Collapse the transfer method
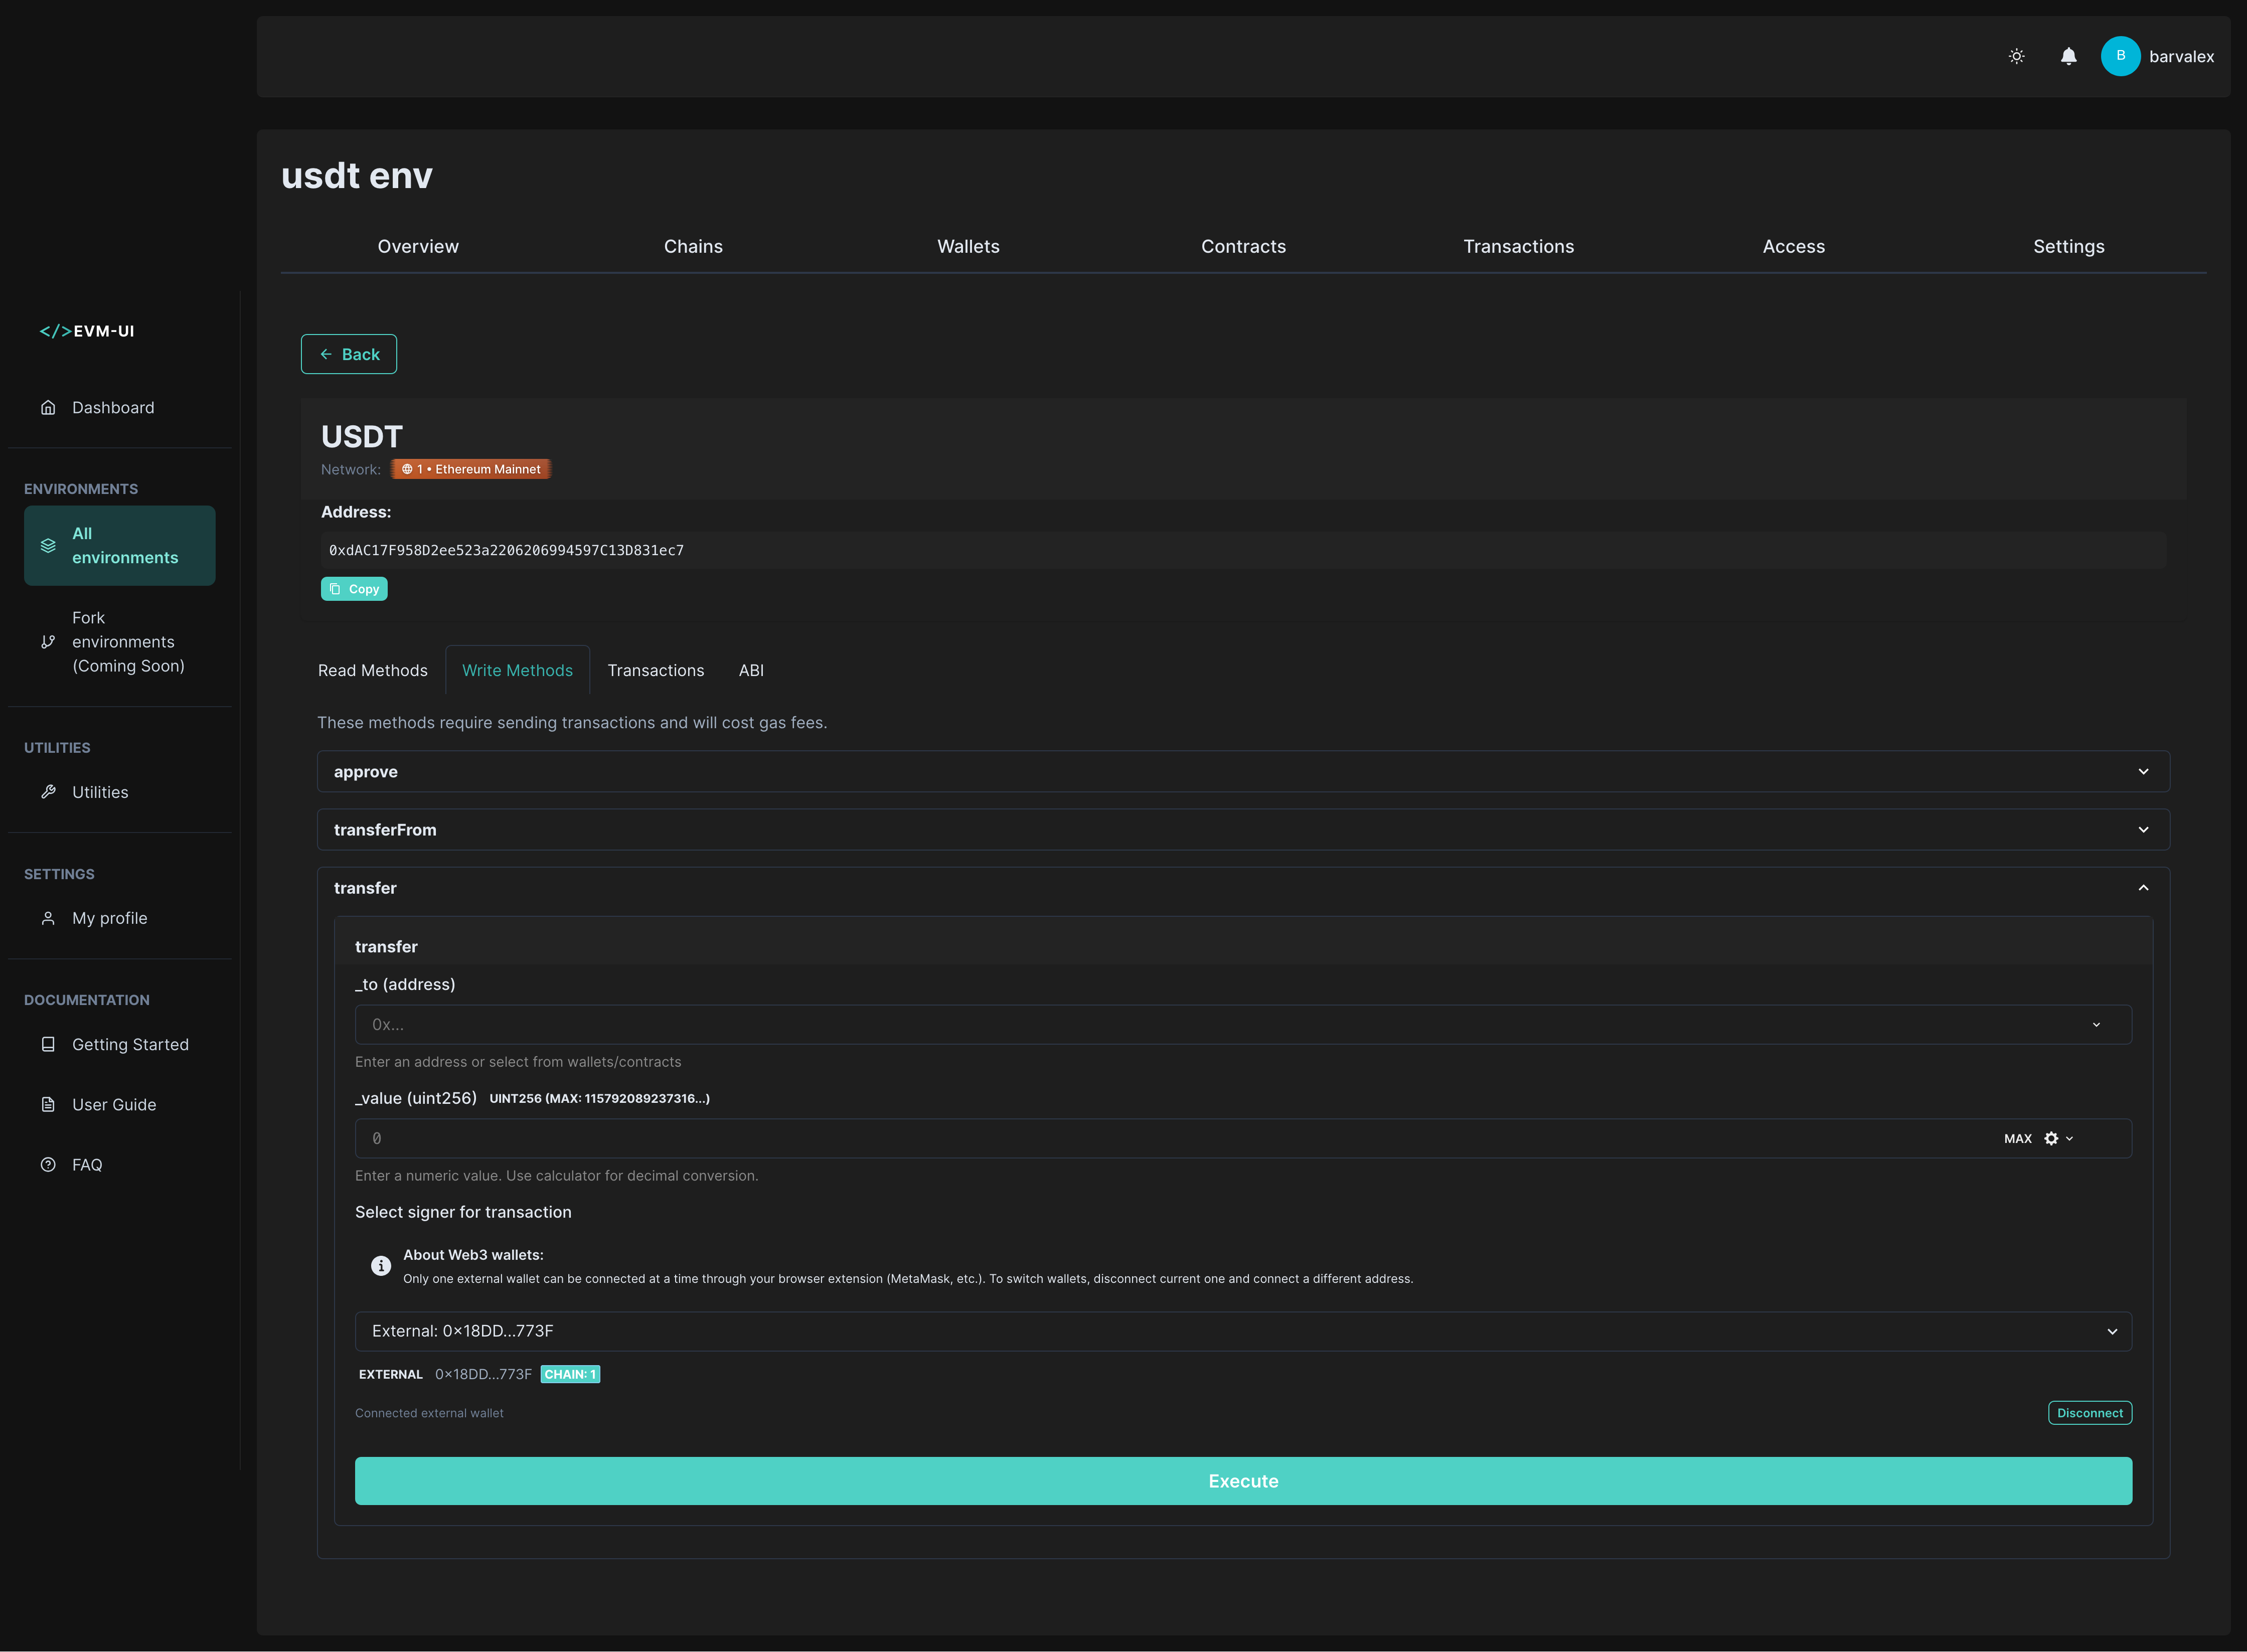Screen dimensions: 2247x1652 (x=1243, y=888)
